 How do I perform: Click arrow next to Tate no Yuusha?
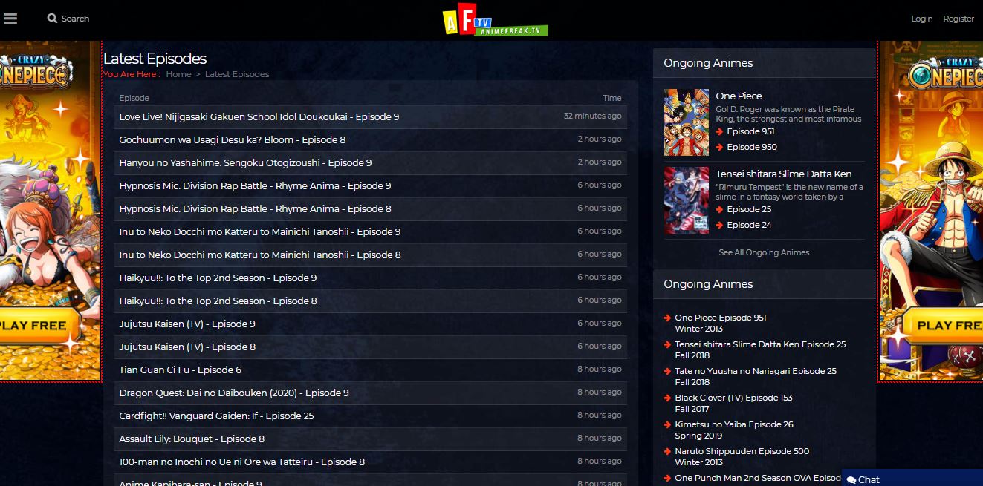pos(667,372)
